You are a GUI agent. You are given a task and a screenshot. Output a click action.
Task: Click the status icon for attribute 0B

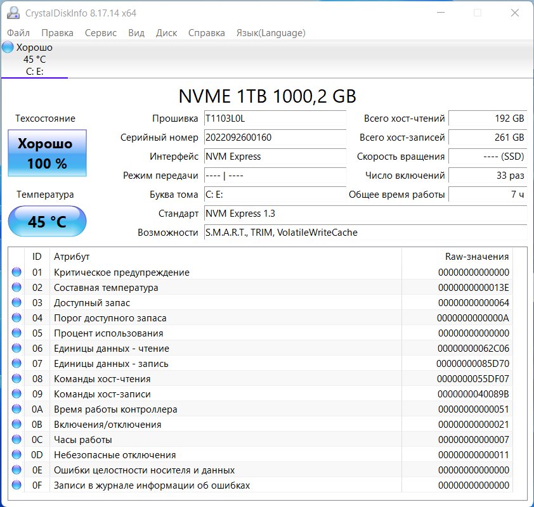pyautogui.click(x=16, y=424)
